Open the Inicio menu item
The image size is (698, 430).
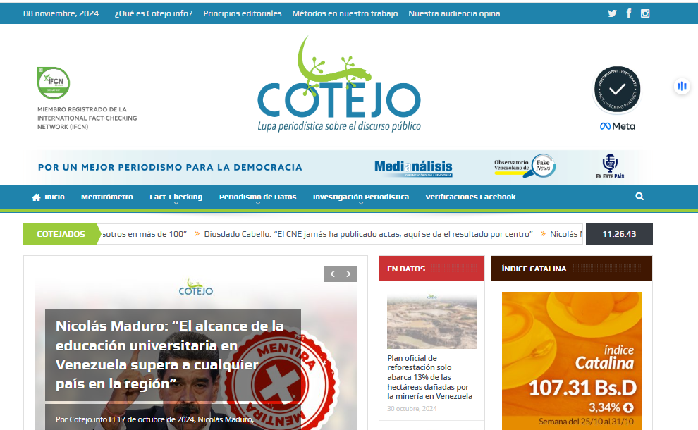(54, 197)
